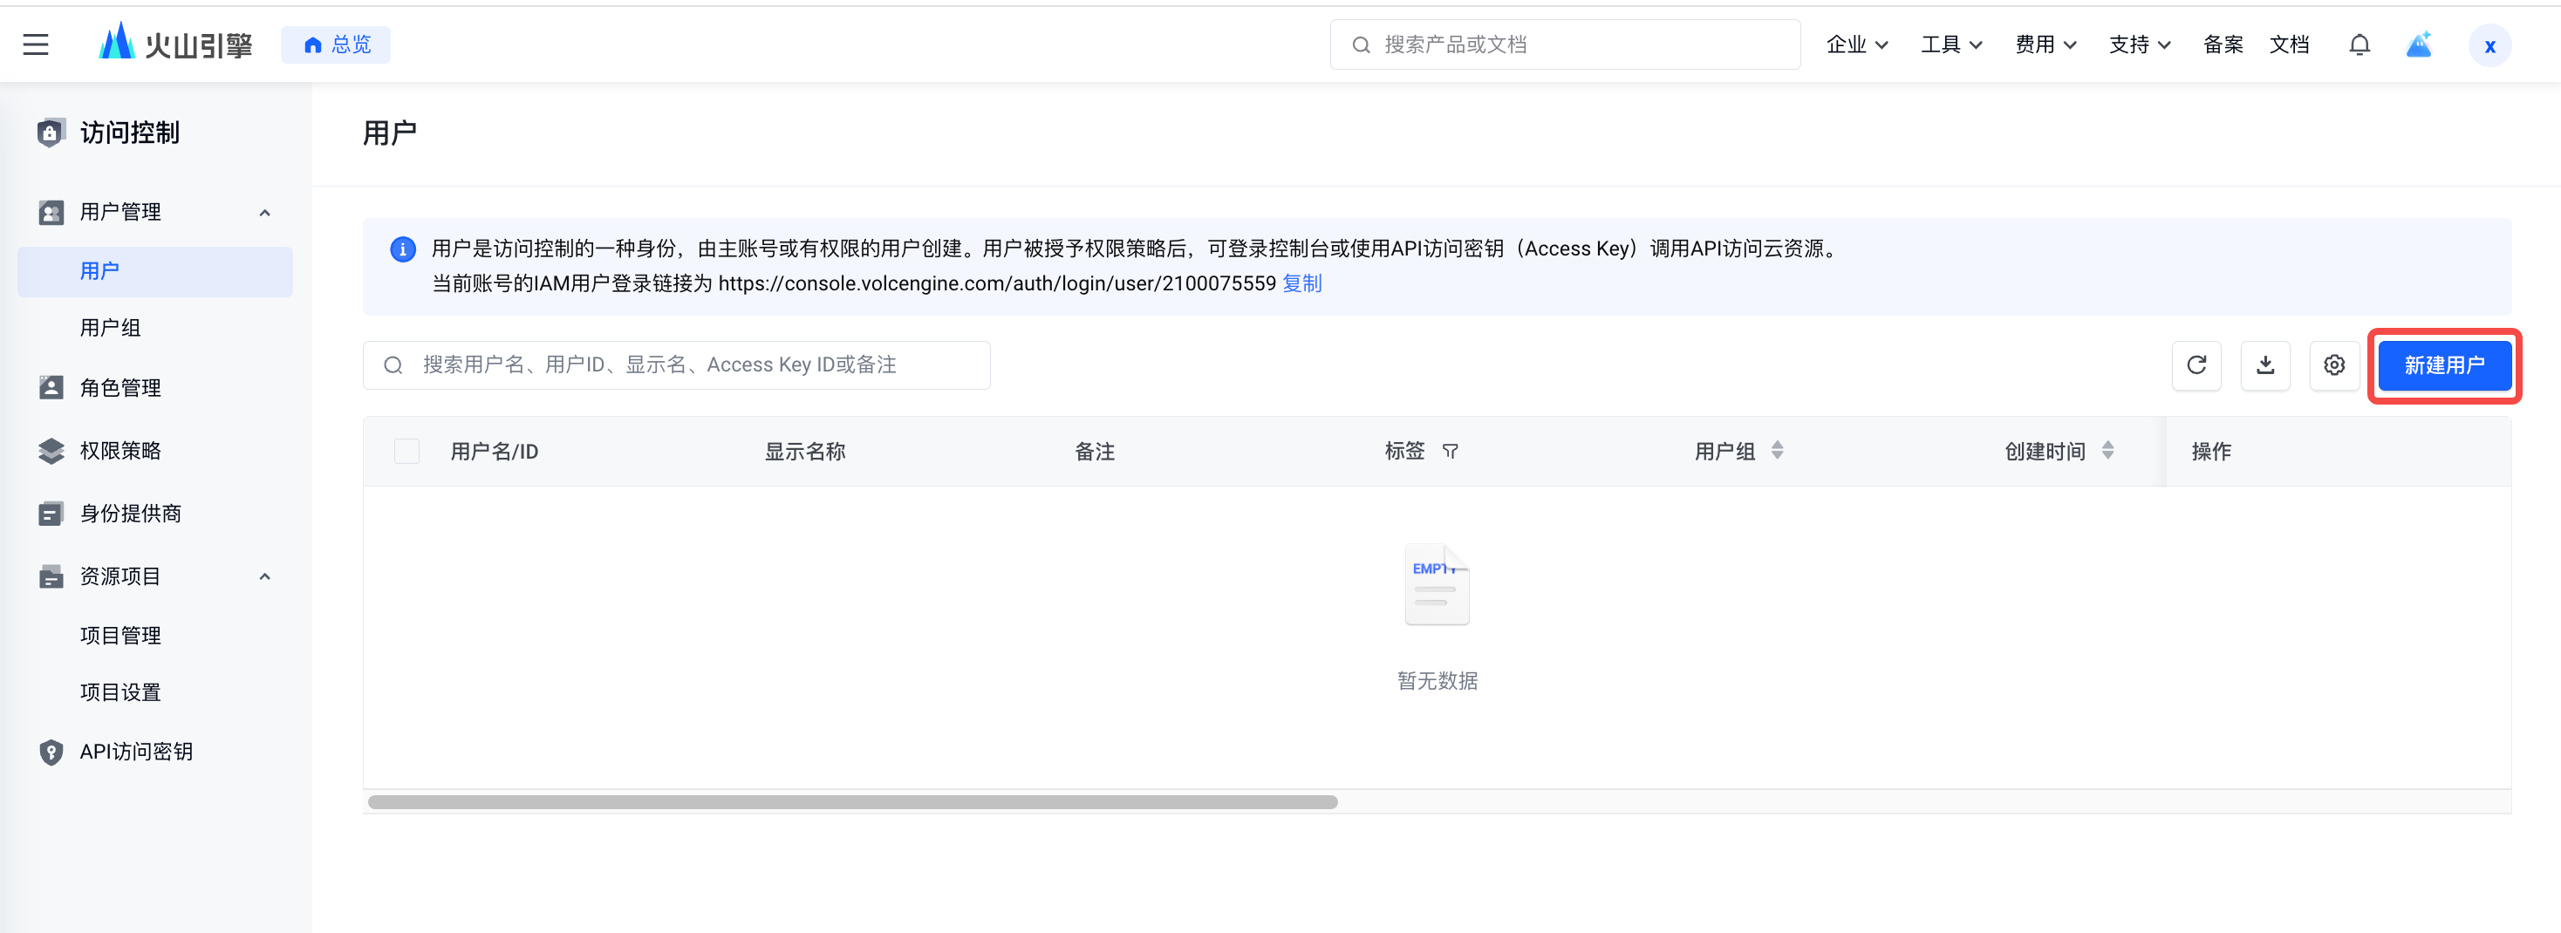Focus the 搜索产品或文档 search box
The height and width of the screenshot is (933, 2561).
(1565, 44)
